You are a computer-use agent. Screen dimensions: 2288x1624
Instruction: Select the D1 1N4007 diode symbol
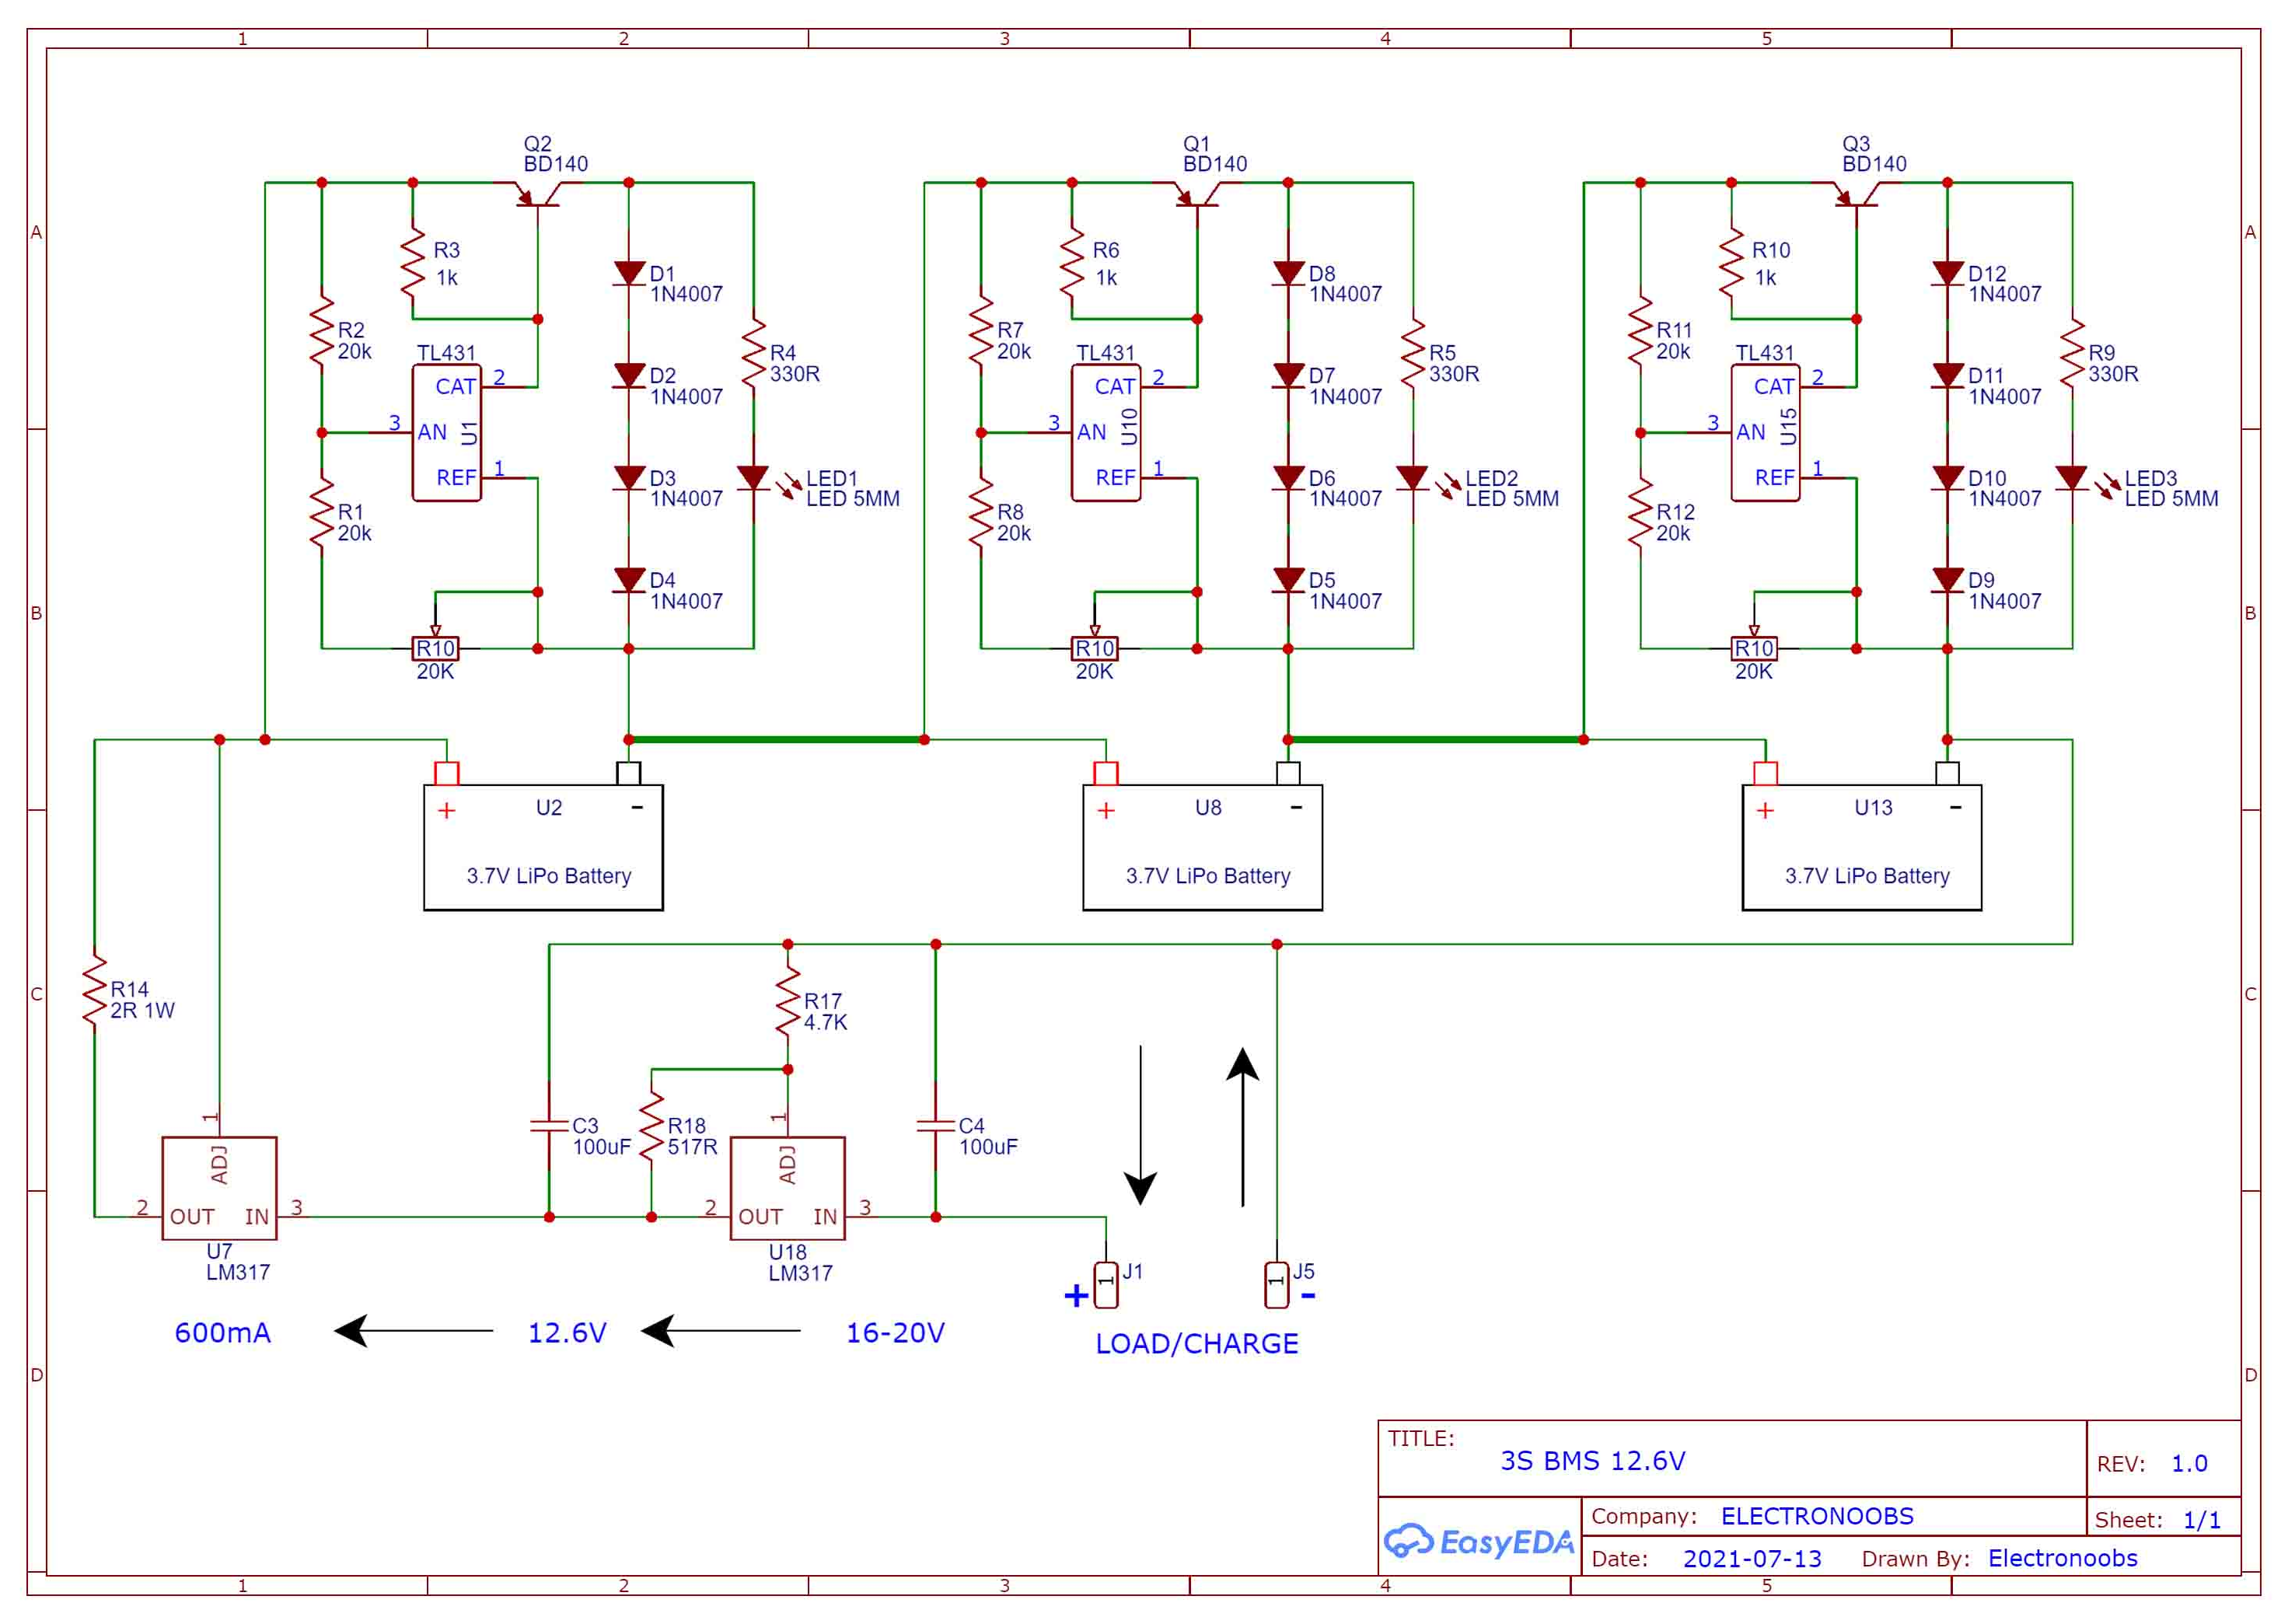click(x=628, y=273)
